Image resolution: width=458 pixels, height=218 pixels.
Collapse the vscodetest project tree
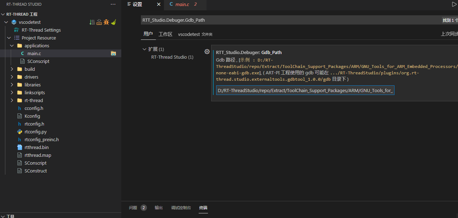(x=6, y=22)
